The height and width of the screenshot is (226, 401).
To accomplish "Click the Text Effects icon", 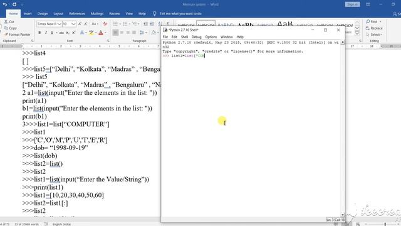I will click(82, 33).
